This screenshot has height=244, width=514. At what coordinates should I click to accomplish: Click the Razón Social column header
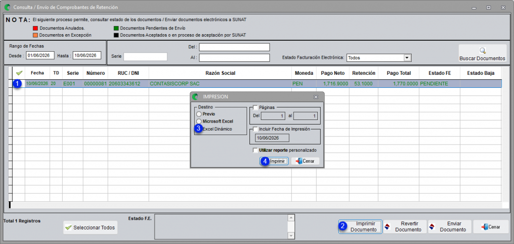[220, 73]
